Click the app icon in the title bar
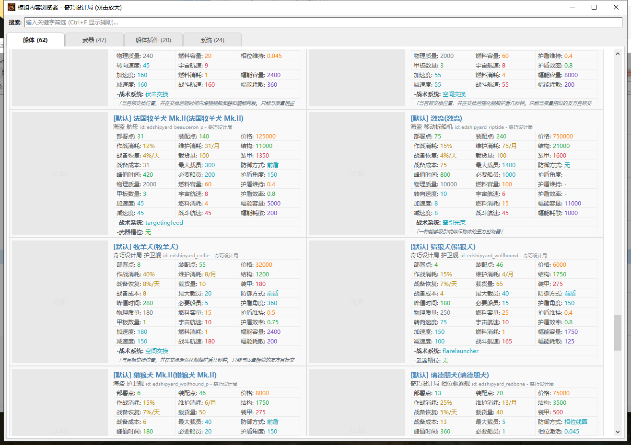631x445 pixels. coord(12,7)
